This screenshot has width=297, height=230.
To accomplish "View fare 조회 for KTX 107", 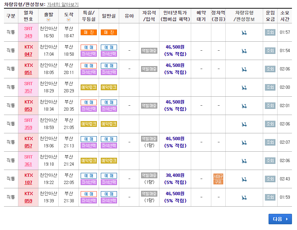I will pos(270,179).
